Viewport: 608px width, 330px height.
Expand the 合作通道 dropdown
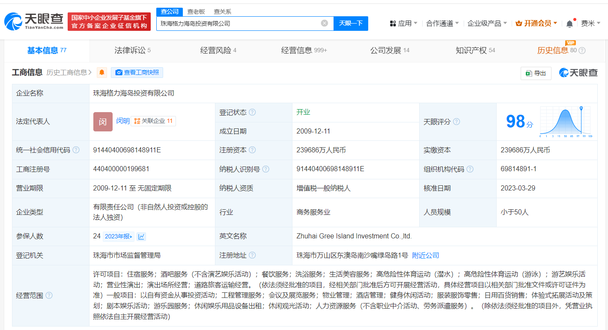[442, 24]
